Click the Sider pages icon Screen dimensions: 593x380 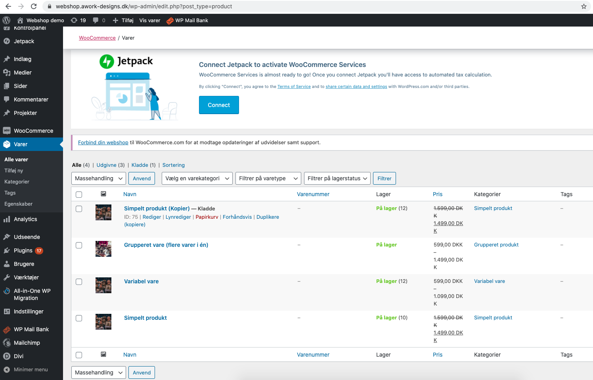click(7, 86)
